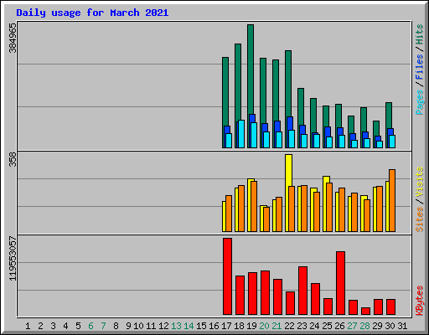
Task: Click the Sites legend label
Action: click(419, 219)
